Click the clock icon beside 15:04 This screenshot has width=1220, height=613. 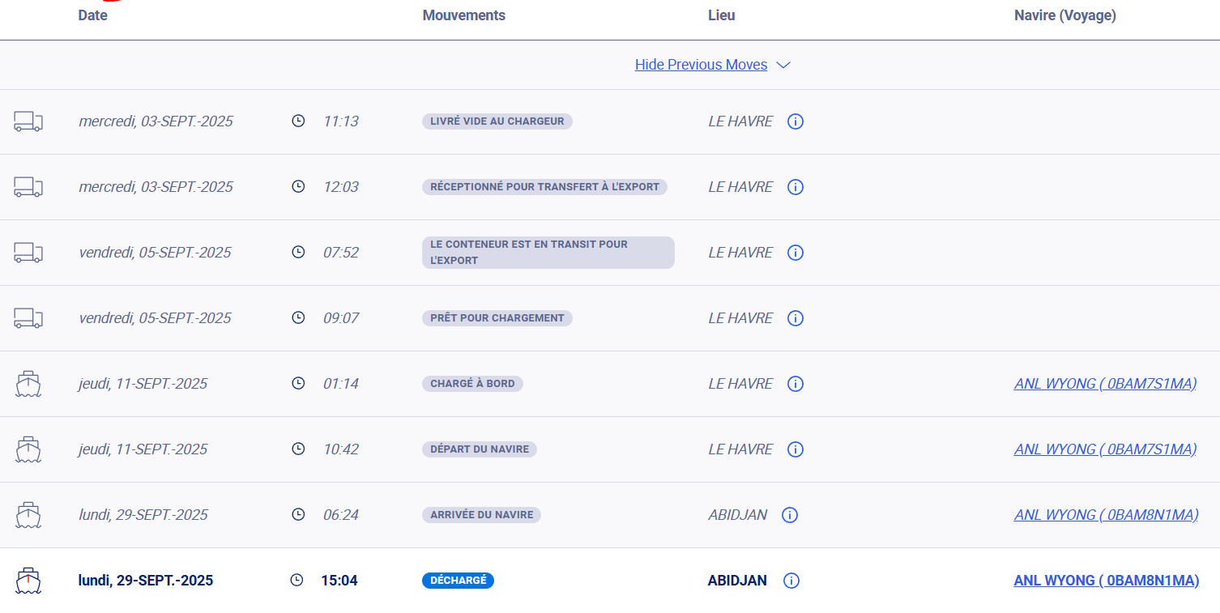tap(296, 581)
